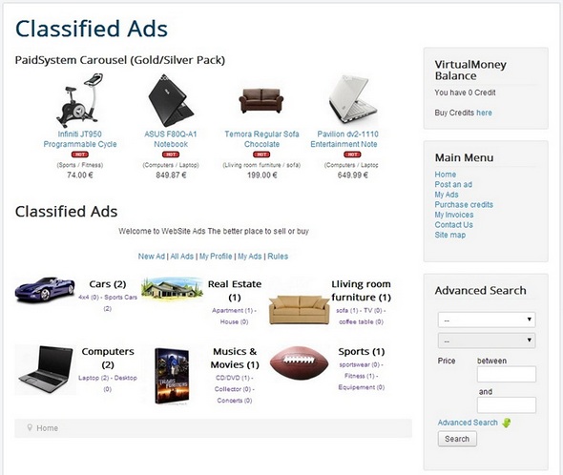Click the Search button
This screenshot has height=475, width=563.
click(x=457, y=439)
